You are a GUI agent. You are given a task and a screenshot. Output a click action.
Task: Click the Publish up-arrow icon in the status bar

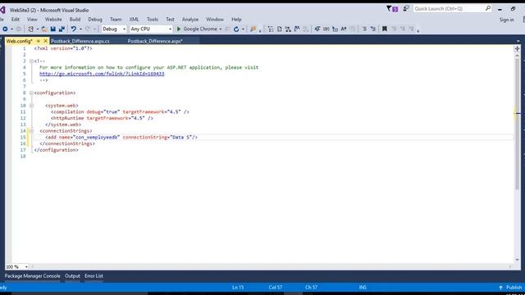click(x=501, y=288)
